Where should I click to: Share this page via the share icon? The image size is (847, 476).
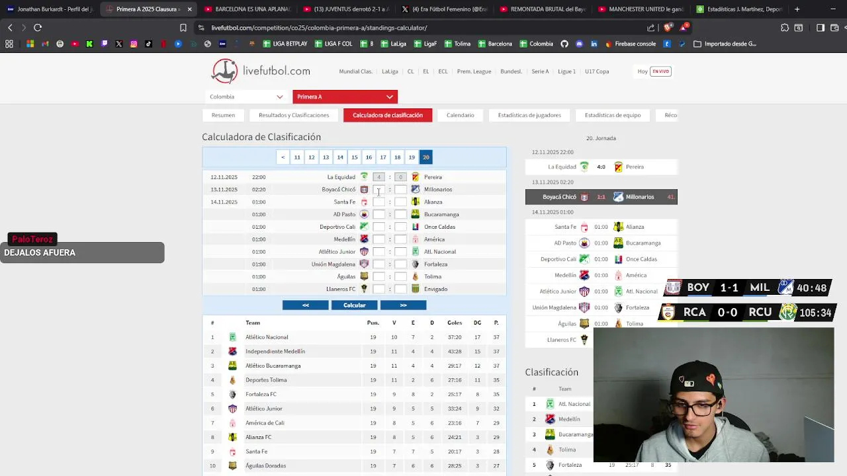650,28
